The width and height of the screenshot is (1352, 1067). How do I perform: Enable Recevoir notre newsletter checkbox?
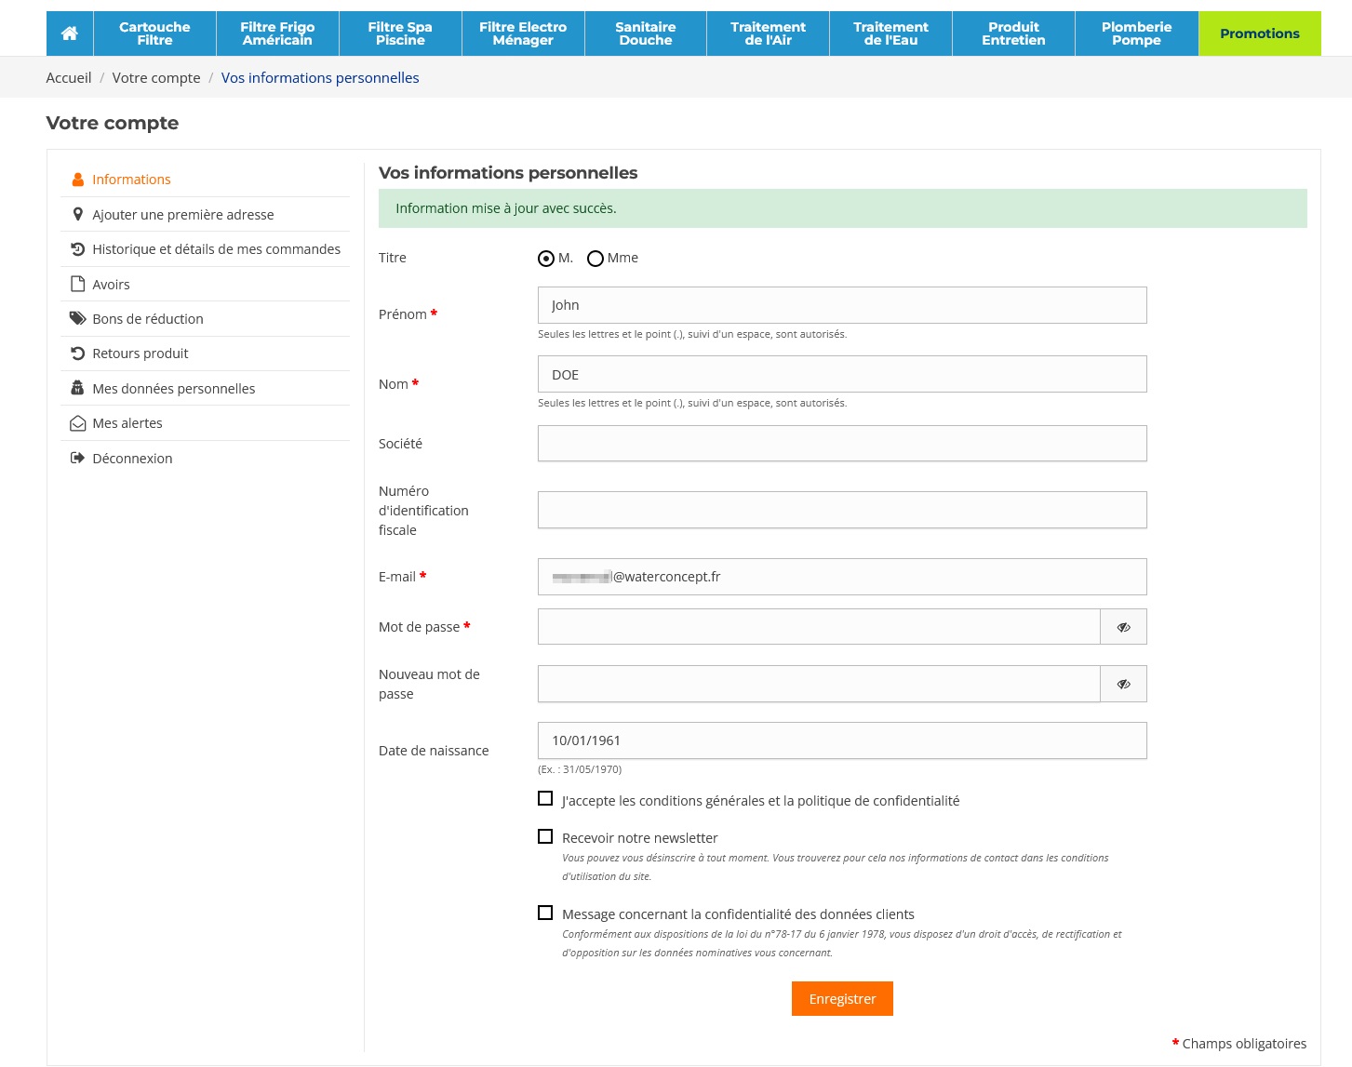545,837
